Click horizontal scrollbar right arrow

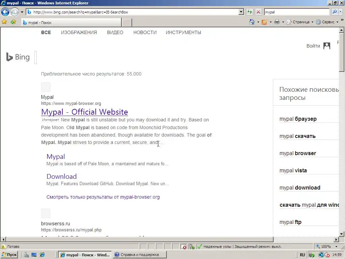(x=336, y=239)
